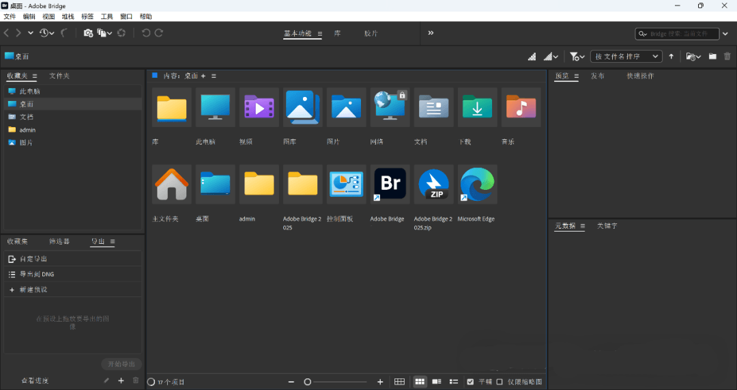Click the rotate counterclockwise icon
This screenshot has width=737, height=390.
point(146,33)
